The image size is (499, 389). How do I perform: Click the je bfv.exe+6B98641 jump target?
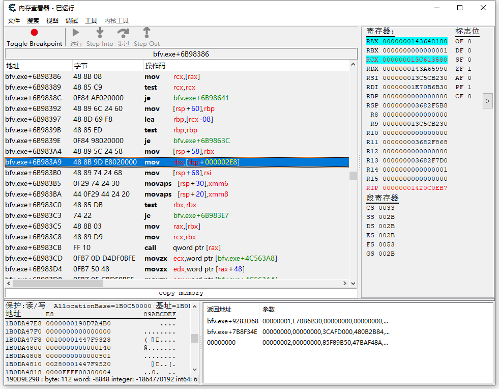point(201,98)
